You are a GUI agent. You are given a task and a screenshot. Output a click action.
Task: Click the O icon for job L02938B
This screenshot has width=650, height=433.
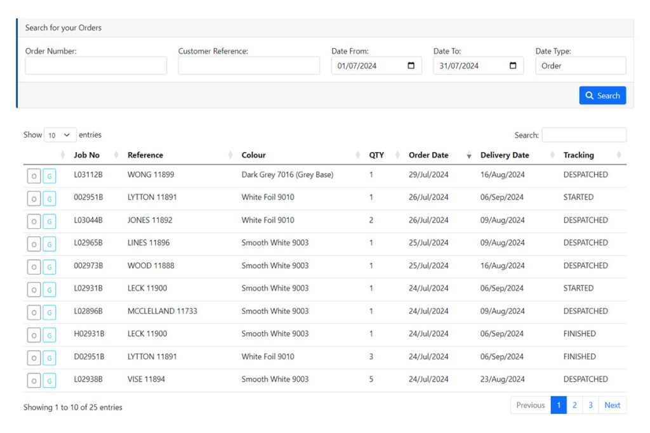click(x=34, y=381)
